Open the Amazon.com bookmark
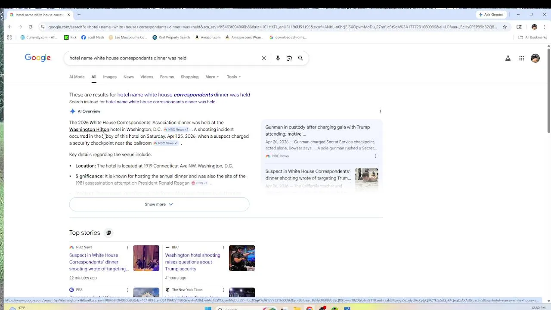This screenshot has height=310, width=551. (207, 37)
